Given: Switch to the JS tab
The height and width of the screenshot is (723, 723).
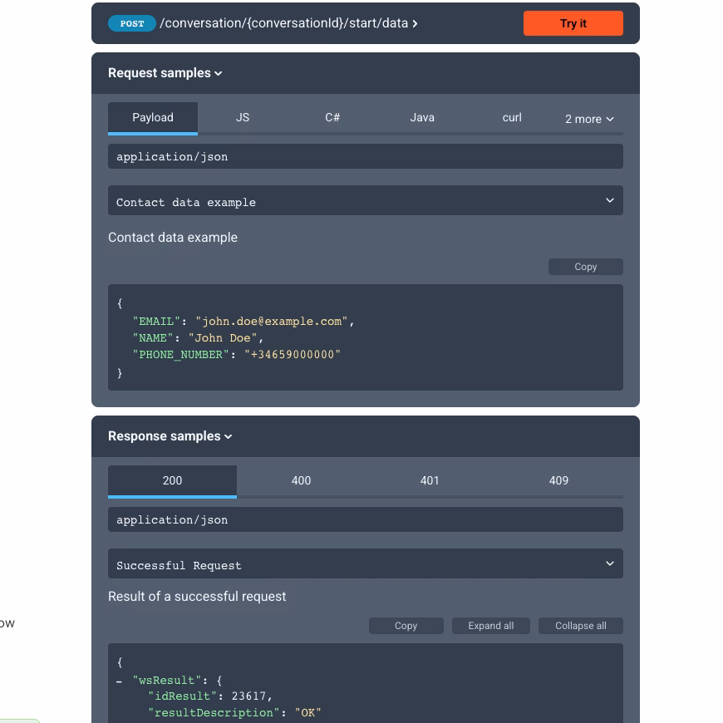Looking at the screenshot, I should (243, 118).
